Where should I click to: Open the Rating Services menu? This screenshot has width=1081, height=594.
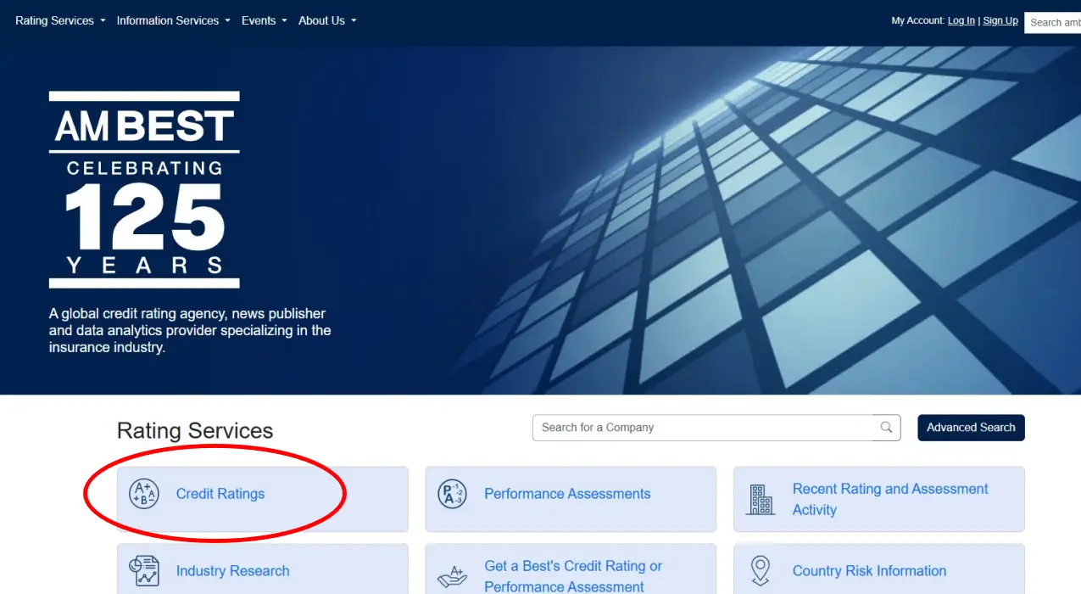click(x=60, y=20)
